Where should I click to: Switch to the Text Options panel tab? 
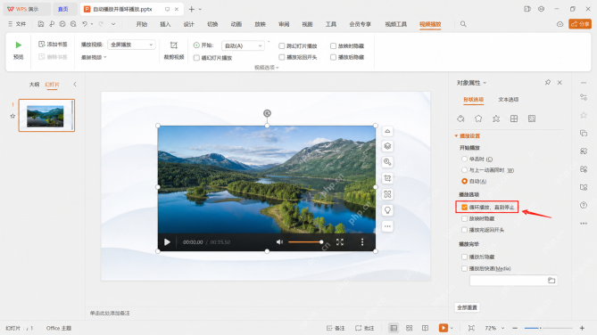509,99
